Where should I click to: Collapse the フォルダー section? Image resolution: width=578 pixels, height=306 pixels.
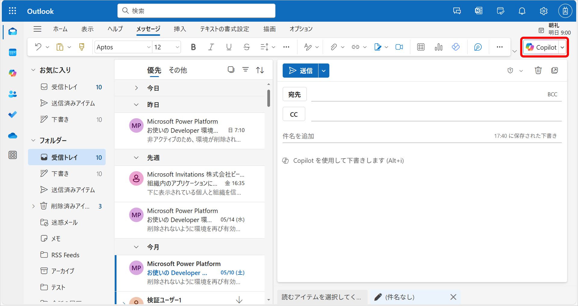tap(33, 140)
